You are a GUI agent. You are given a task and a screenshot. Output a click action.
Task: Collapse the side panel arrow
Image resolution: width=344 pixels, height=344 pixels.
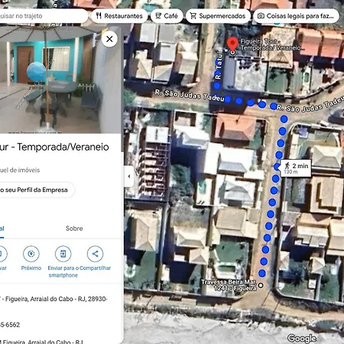tap(129, 176)
